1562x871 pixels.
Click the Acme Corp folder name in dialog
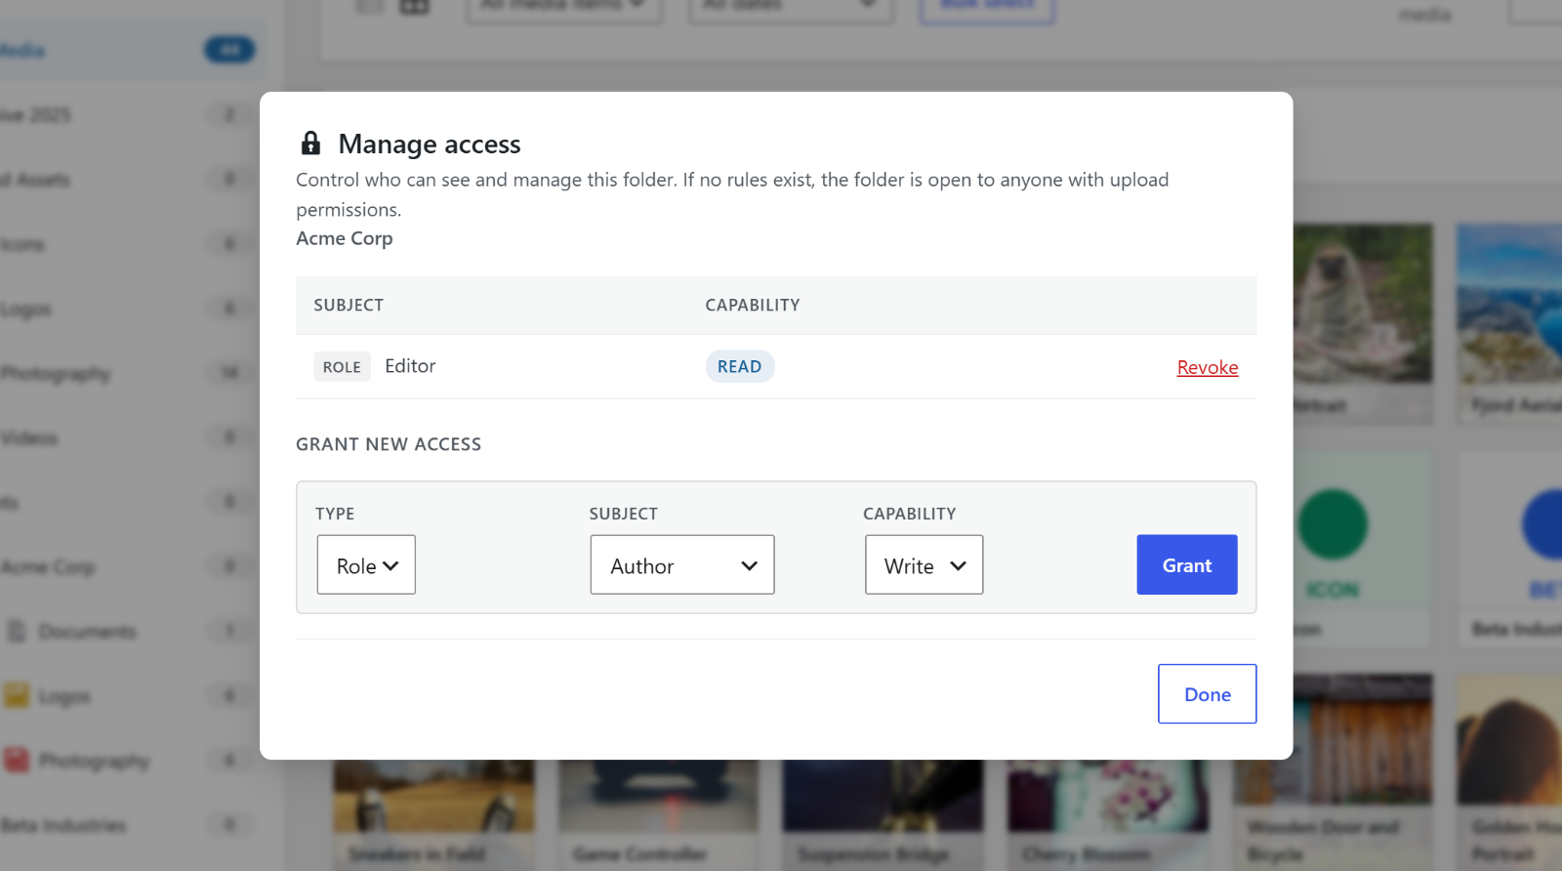345,238
